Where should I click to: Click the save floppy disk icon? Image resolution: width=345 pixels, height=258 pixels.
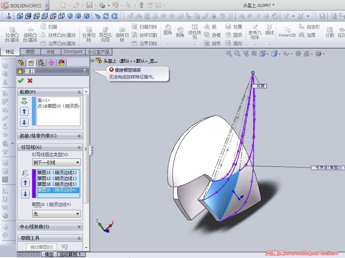[x=89, y=5]
